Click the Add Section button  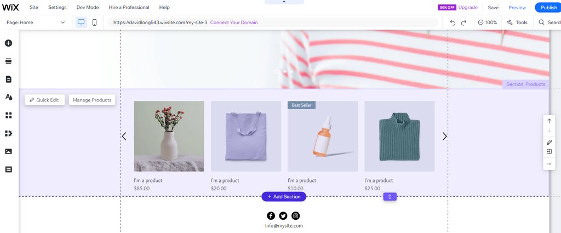tap(284, 196)
